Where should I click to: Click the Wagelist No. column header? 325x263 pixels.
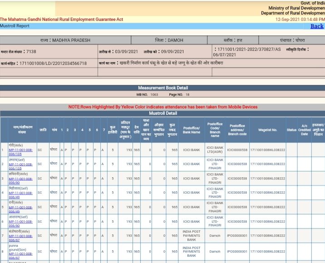[x=267, y=130]
